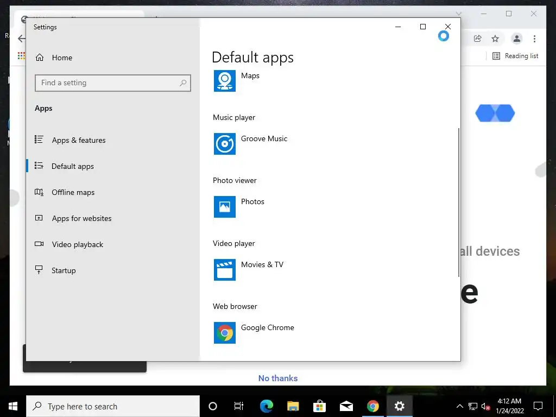The image size is (556, 417).
Task: Change default Maps app
Action: point(250,75)
